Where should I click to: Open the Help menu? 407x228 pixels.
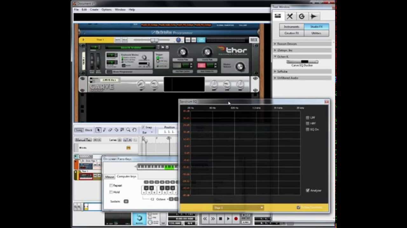[x=132, y=10]
